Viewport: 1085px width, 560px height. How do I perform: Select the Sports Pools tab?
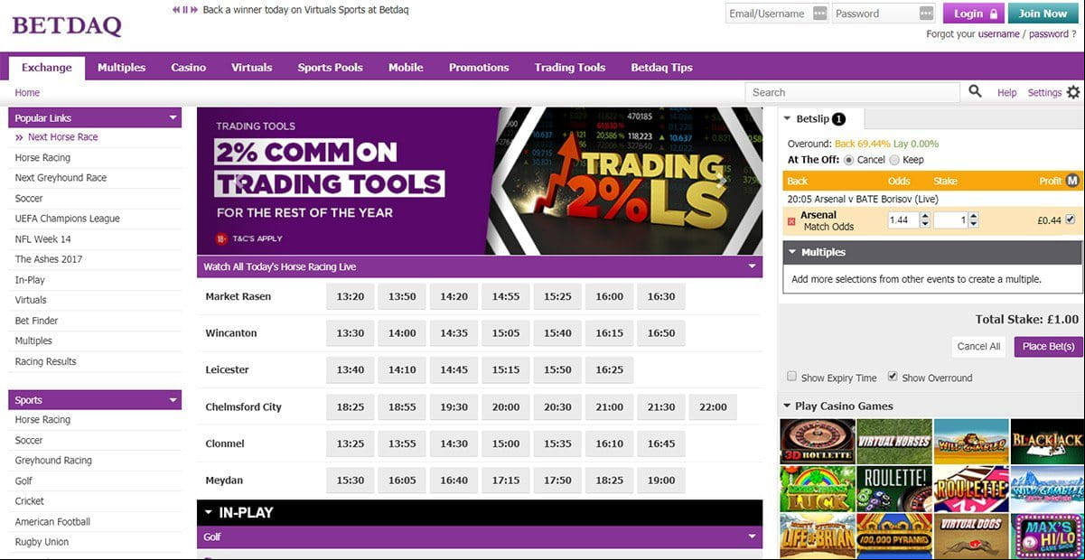tap(331, 68)
